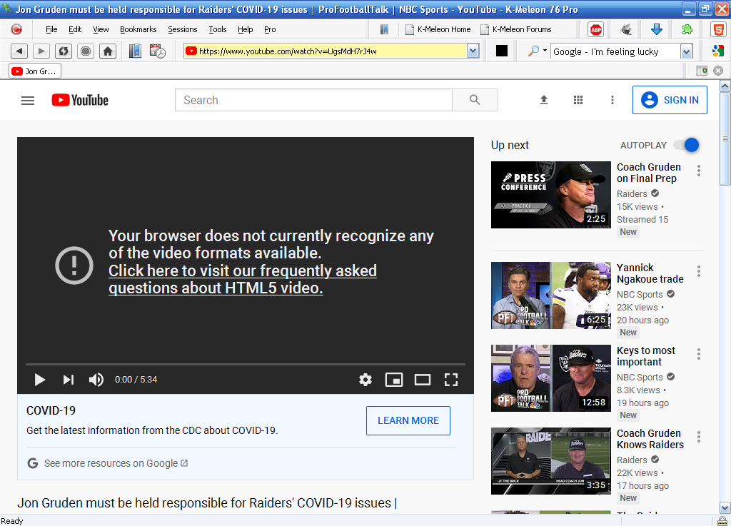Open the blue Downloads arrow icon
Viewport: 731px width, 526px height.
click(x=657, y=29)
